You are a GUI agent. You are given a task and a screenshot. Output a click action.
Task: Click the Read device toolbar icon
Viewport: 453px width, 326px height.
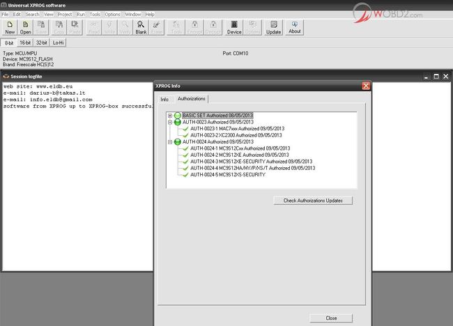94,27
